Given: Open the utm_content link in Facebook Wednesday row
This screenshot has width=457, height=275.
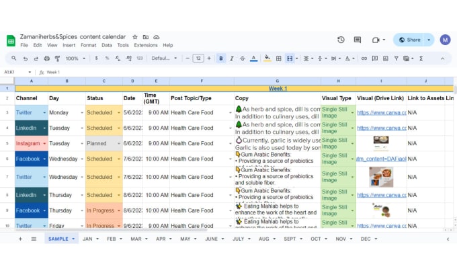Looking at the screenshot, I should tap(381, 159).
